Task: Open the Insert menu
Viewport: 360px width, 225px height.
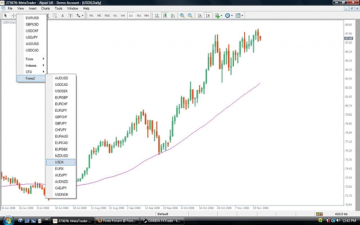Action: pos(33,9)
